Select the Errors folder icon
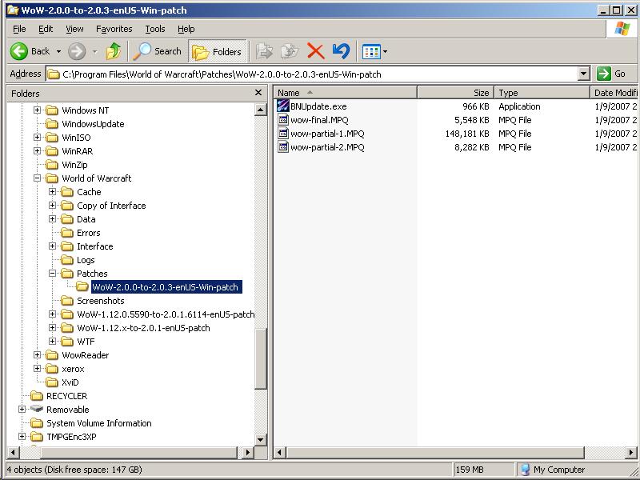The width and height of the screenshot is (640, 480). [67, 233]
